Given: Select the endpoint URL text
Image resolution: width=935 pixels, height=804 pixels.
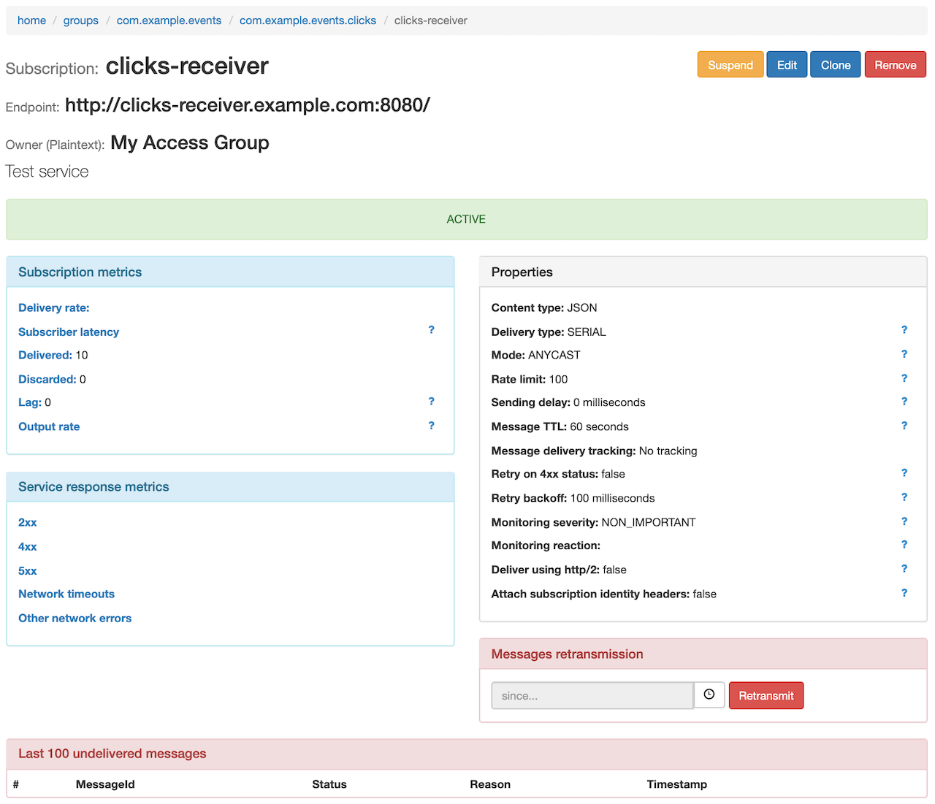Looking at the screenshot, I should pos(248,105).
